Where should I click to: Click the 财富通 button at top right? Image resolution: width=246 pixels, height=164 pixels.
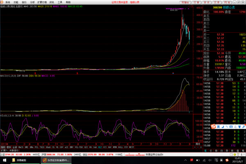tap(185, 2)
